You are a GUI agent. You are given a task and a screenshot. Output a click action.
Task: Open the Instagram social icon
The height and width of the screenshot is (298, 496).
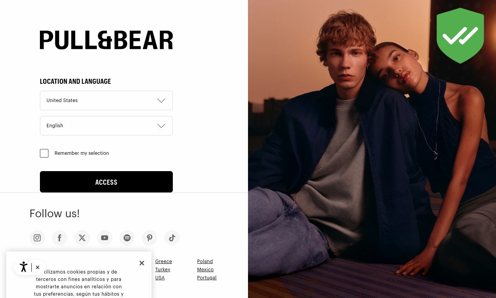37,238
